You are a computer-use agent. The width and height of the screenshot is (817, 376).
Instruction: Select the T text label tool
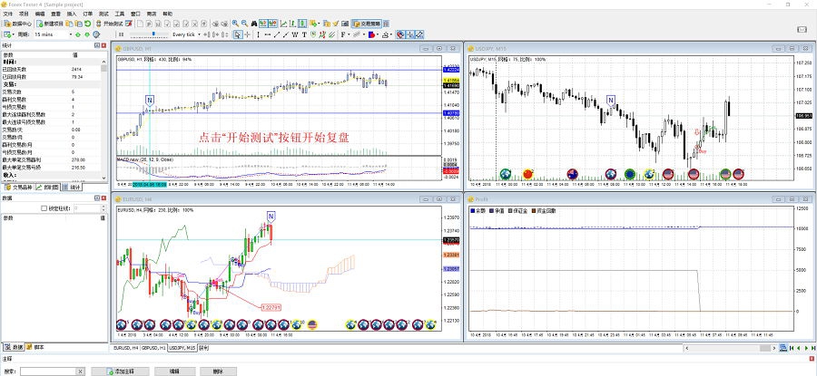click(304, 34)
